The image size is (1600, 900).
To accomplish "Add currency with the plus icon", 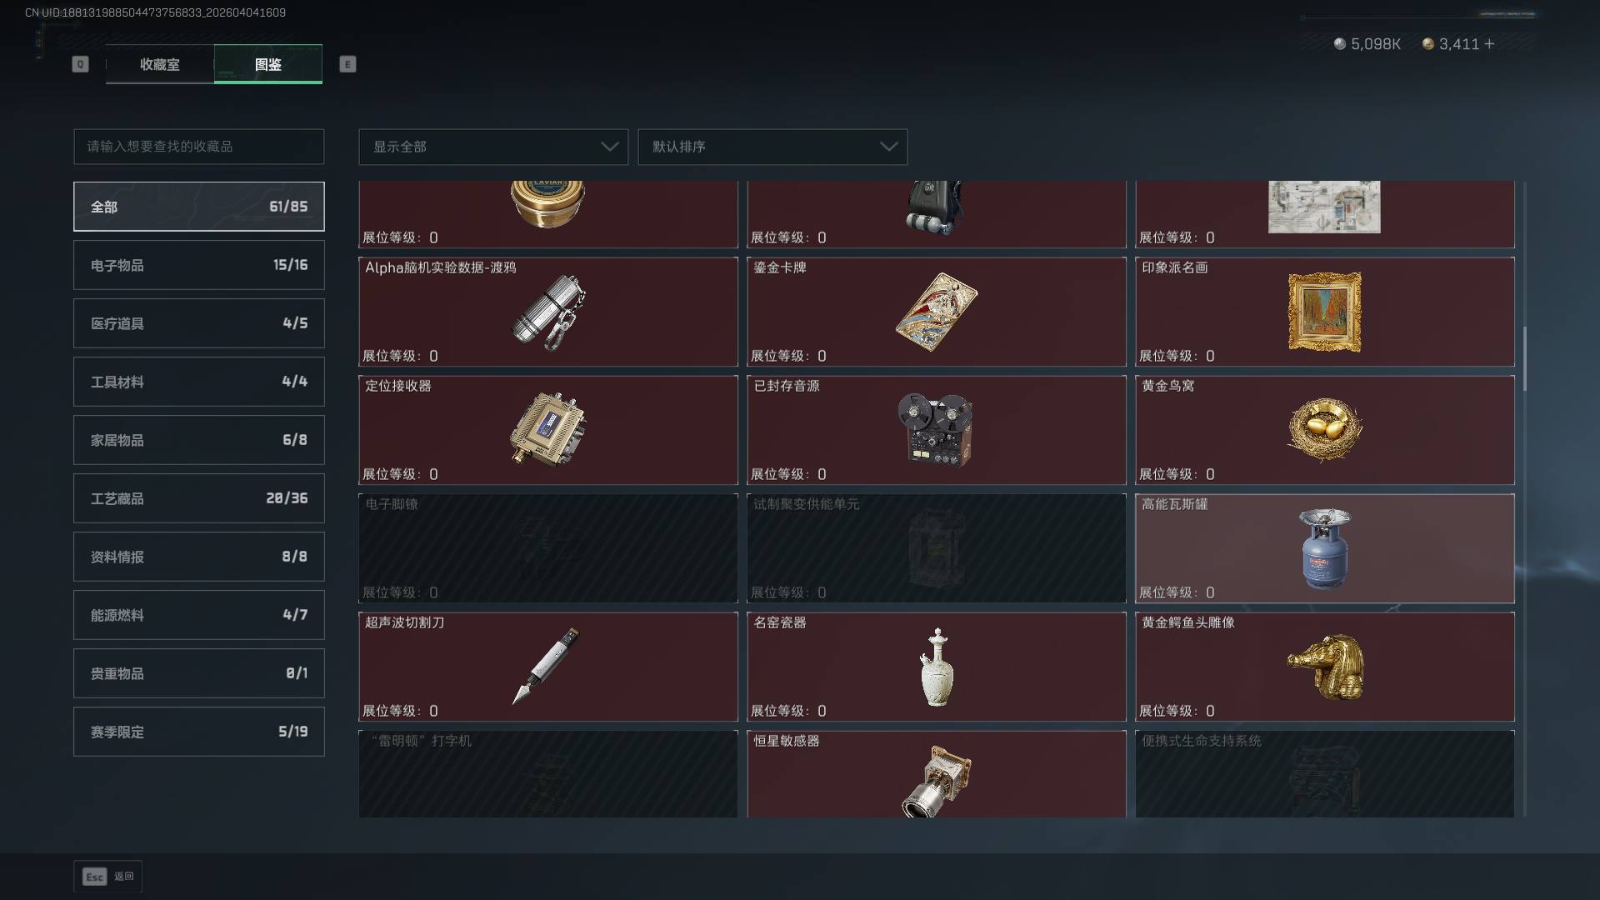I will point(1489,43).
